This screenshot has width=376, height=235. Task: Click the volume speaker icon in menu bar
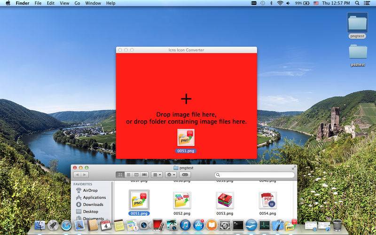coord(288,3)
